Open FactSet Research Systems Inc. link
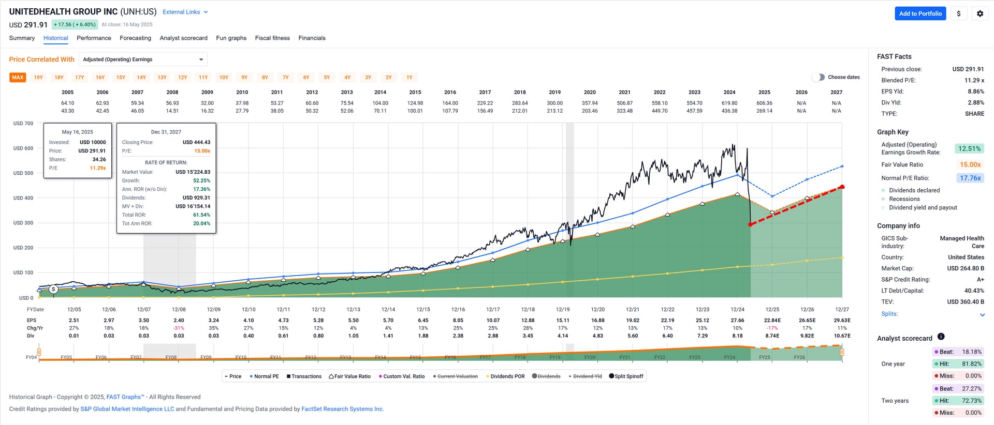 click(342, 409)
